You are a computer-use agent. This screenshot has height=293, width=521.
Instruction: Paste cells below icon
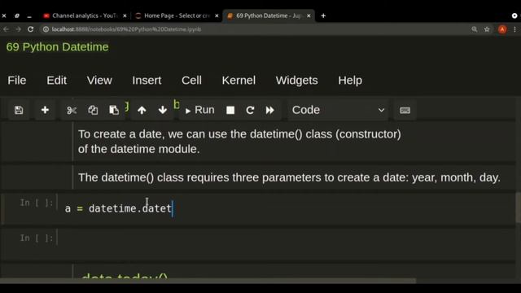point(114,110)
